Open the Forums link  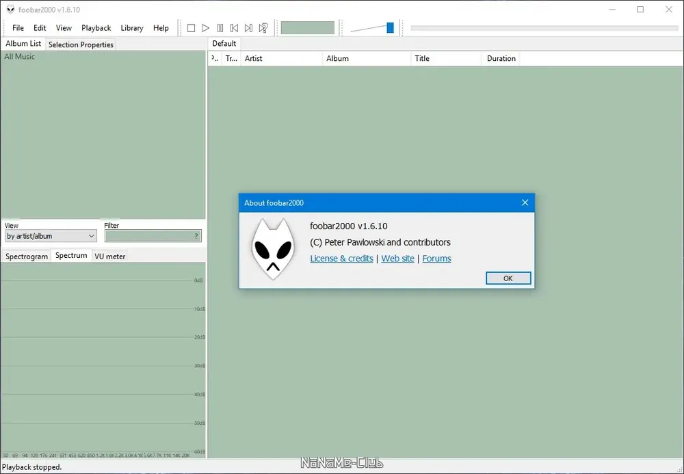(436, 259)
